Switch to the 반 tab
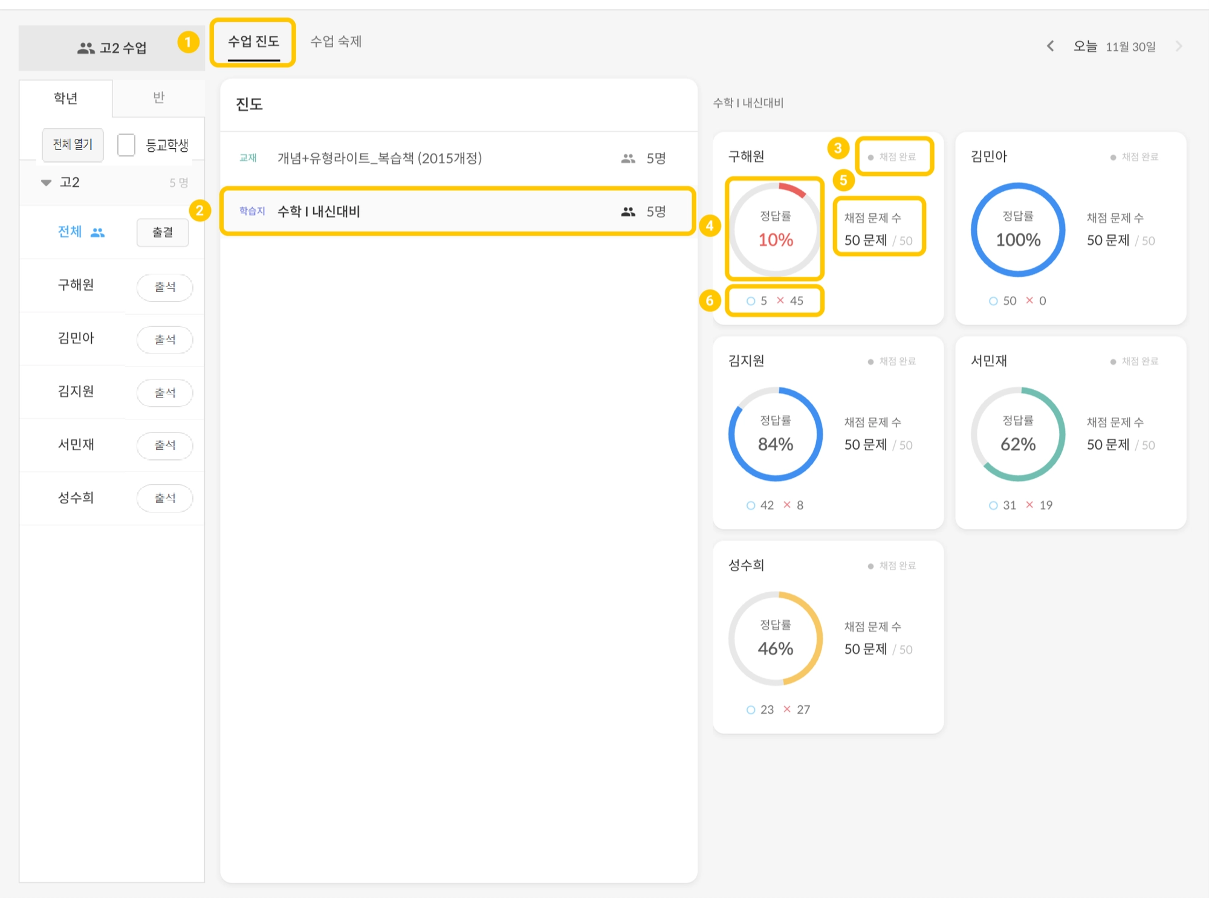 tap(158, 98)
